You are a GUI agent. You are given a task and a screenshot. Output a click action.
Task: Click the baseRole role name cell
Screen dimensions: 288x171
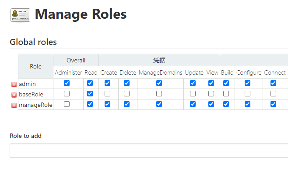pyautogui.click(x=35, y=94)
